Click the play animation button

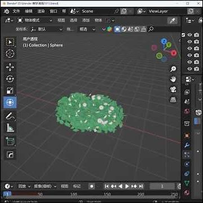click(127, 186)
